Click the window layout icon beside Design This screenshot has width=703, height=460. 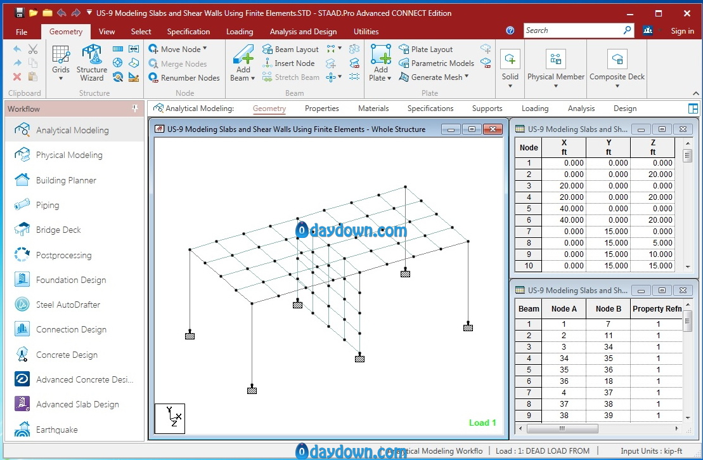point(693,108)
